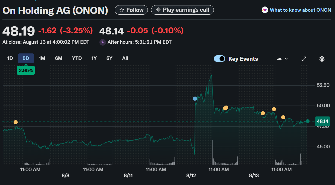Click the green endpoint dot on the price line
Image resolution: width=335 pixels, height=185 pixels.
[x=308, y=121]
